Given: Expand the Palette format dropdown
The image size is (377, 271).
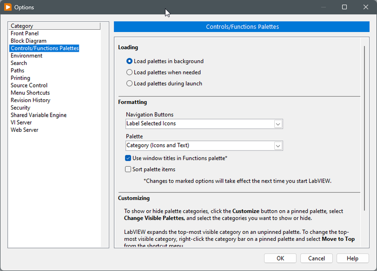Looking at the screenshot, I should coord(278,146).
